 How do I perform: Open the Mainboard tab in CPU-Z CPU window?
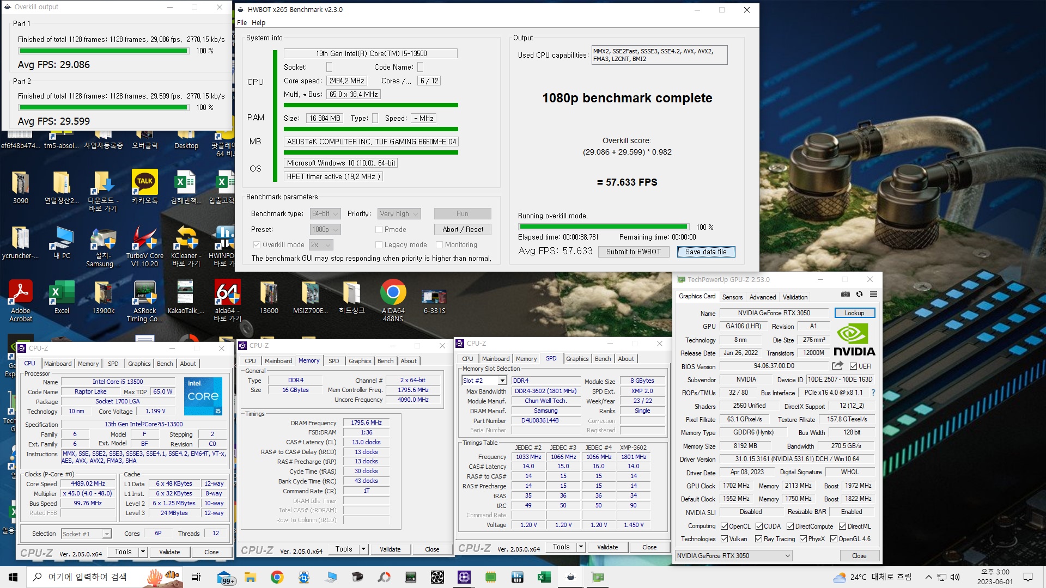point(58,364)
